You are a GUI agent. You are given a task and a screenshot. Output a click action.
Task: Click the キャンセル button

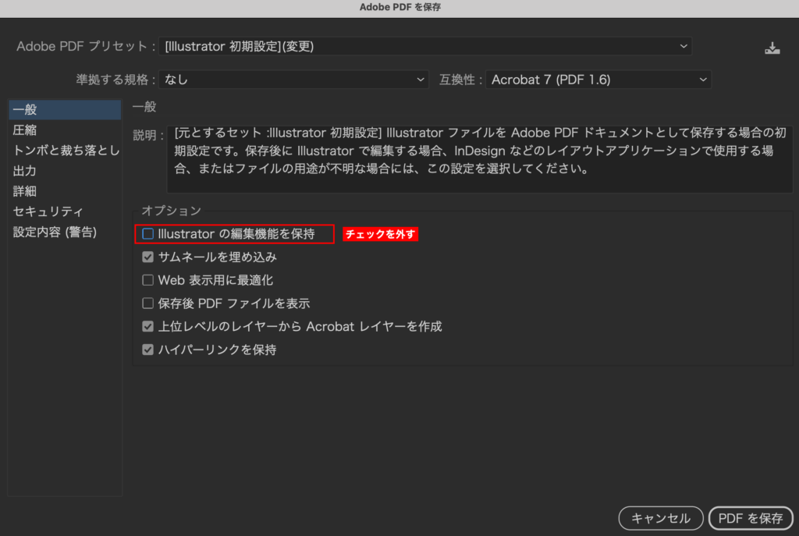(x=661, y=518)
